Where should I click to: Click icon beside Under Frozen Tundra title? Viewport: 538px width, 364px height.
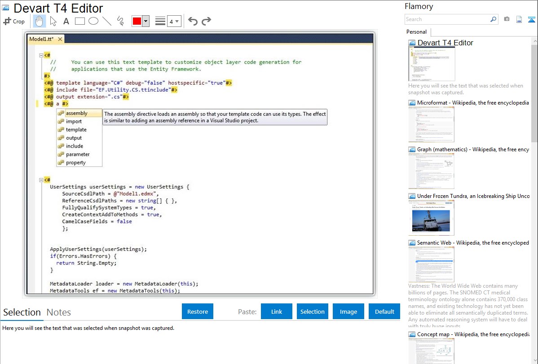pos(412,196)
